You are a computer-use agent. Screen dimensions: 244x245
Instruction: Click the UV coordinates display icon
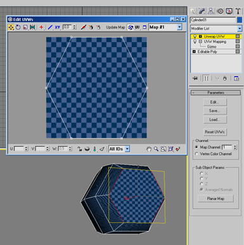coord(138,27)
